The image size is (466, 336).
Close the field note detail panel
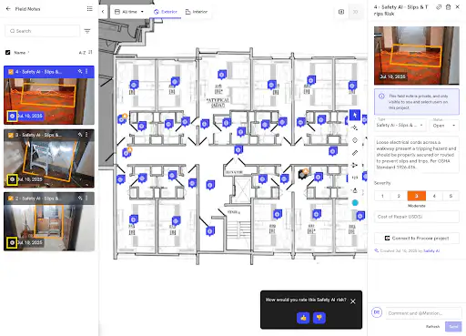pyautogui.click(x=458, y=7)
